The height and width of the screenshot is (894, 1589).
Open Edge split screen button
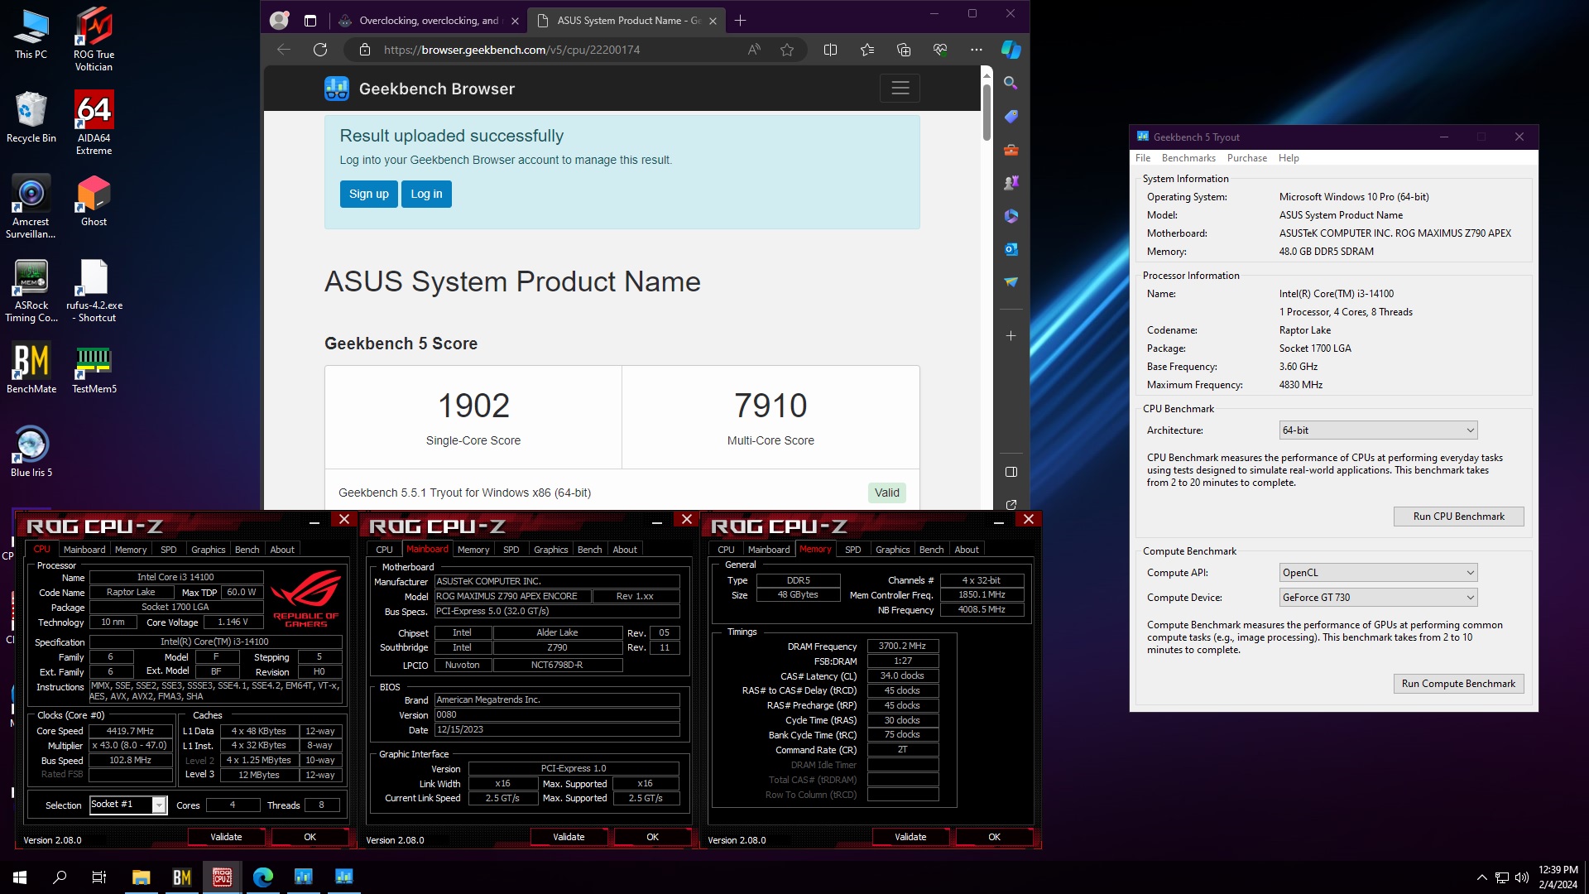[x=830, y=50]
